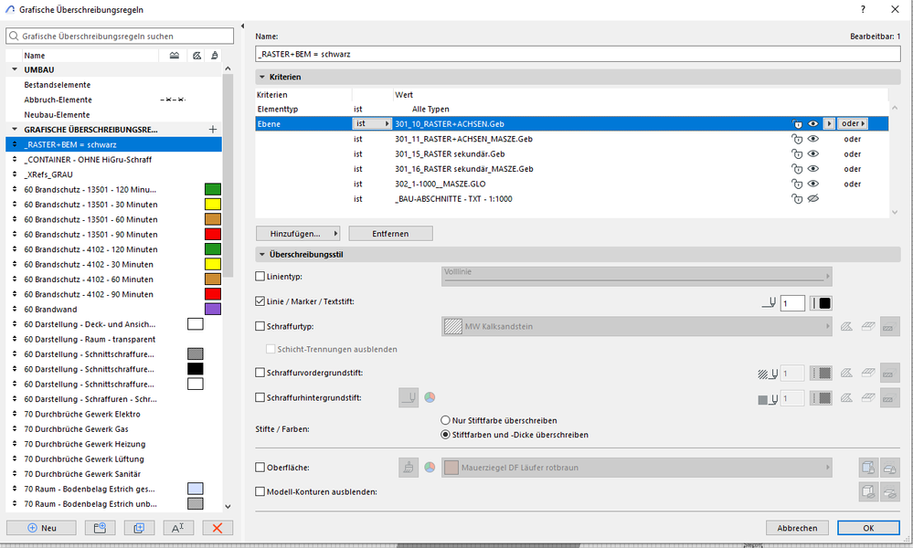Screen dimensions: 913x548
Task: Enable the Schraffurtyp checkbox
Action: 260,326
